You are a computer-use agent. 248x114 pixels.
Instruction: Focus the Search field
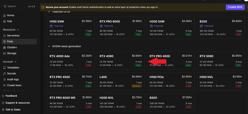(x=19, y=6)
